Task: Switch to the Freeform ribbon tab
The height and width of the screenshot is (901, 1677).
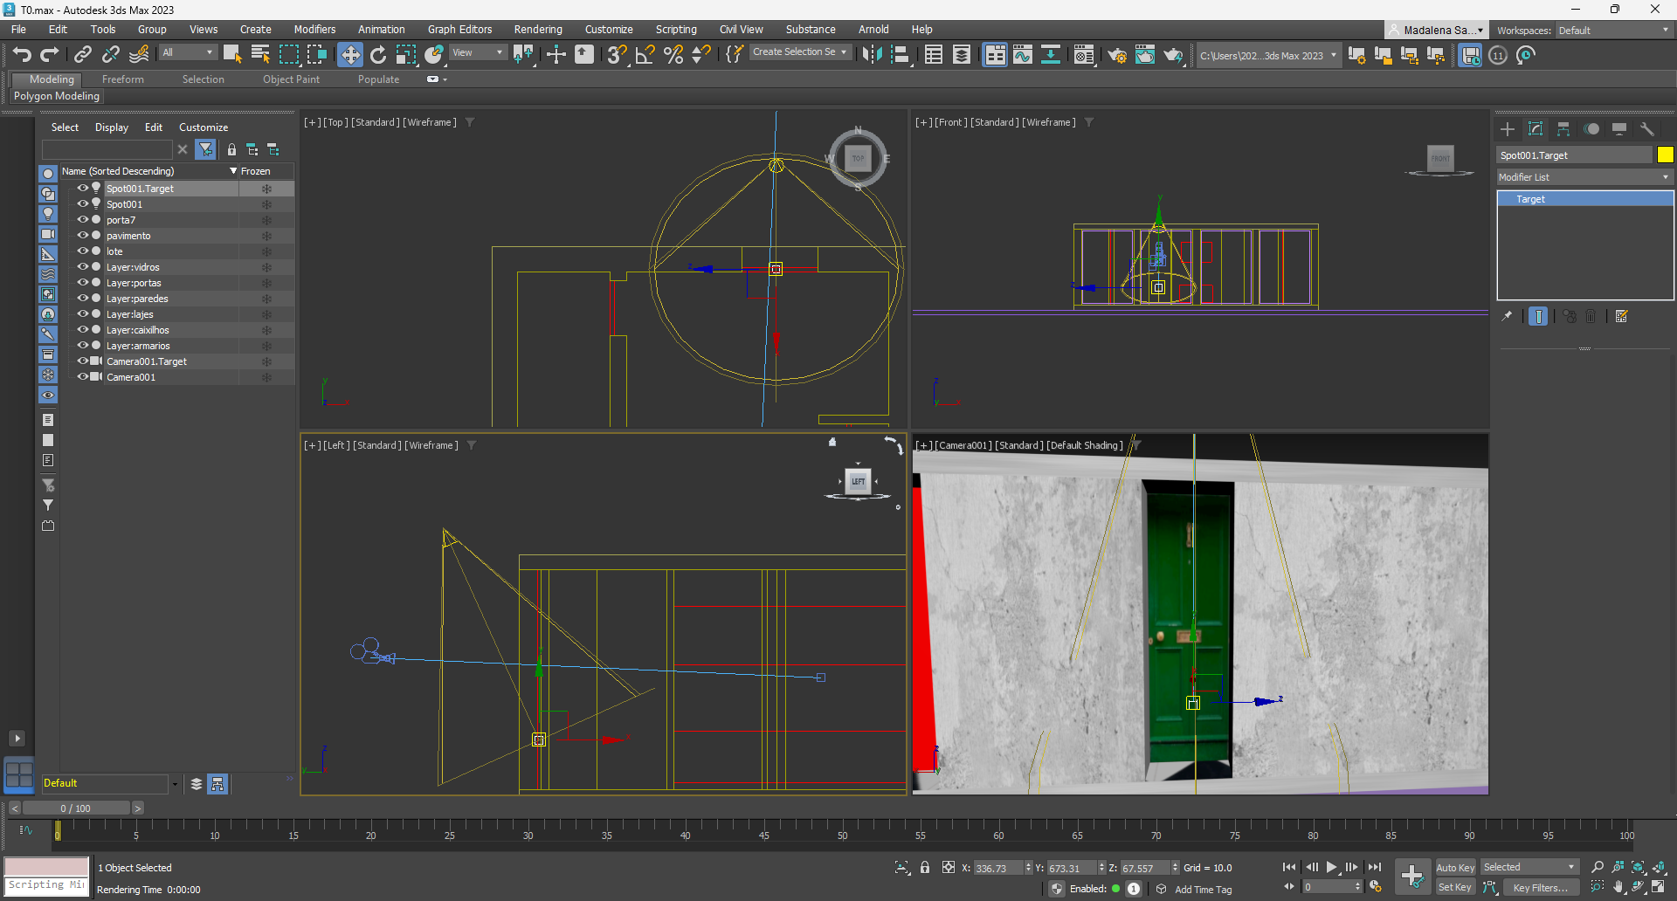Action: tap(122, 79)
